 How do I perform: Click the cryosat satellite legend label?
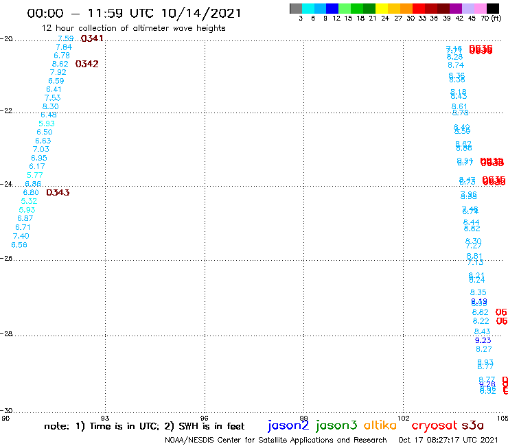(x=435, y=426)
